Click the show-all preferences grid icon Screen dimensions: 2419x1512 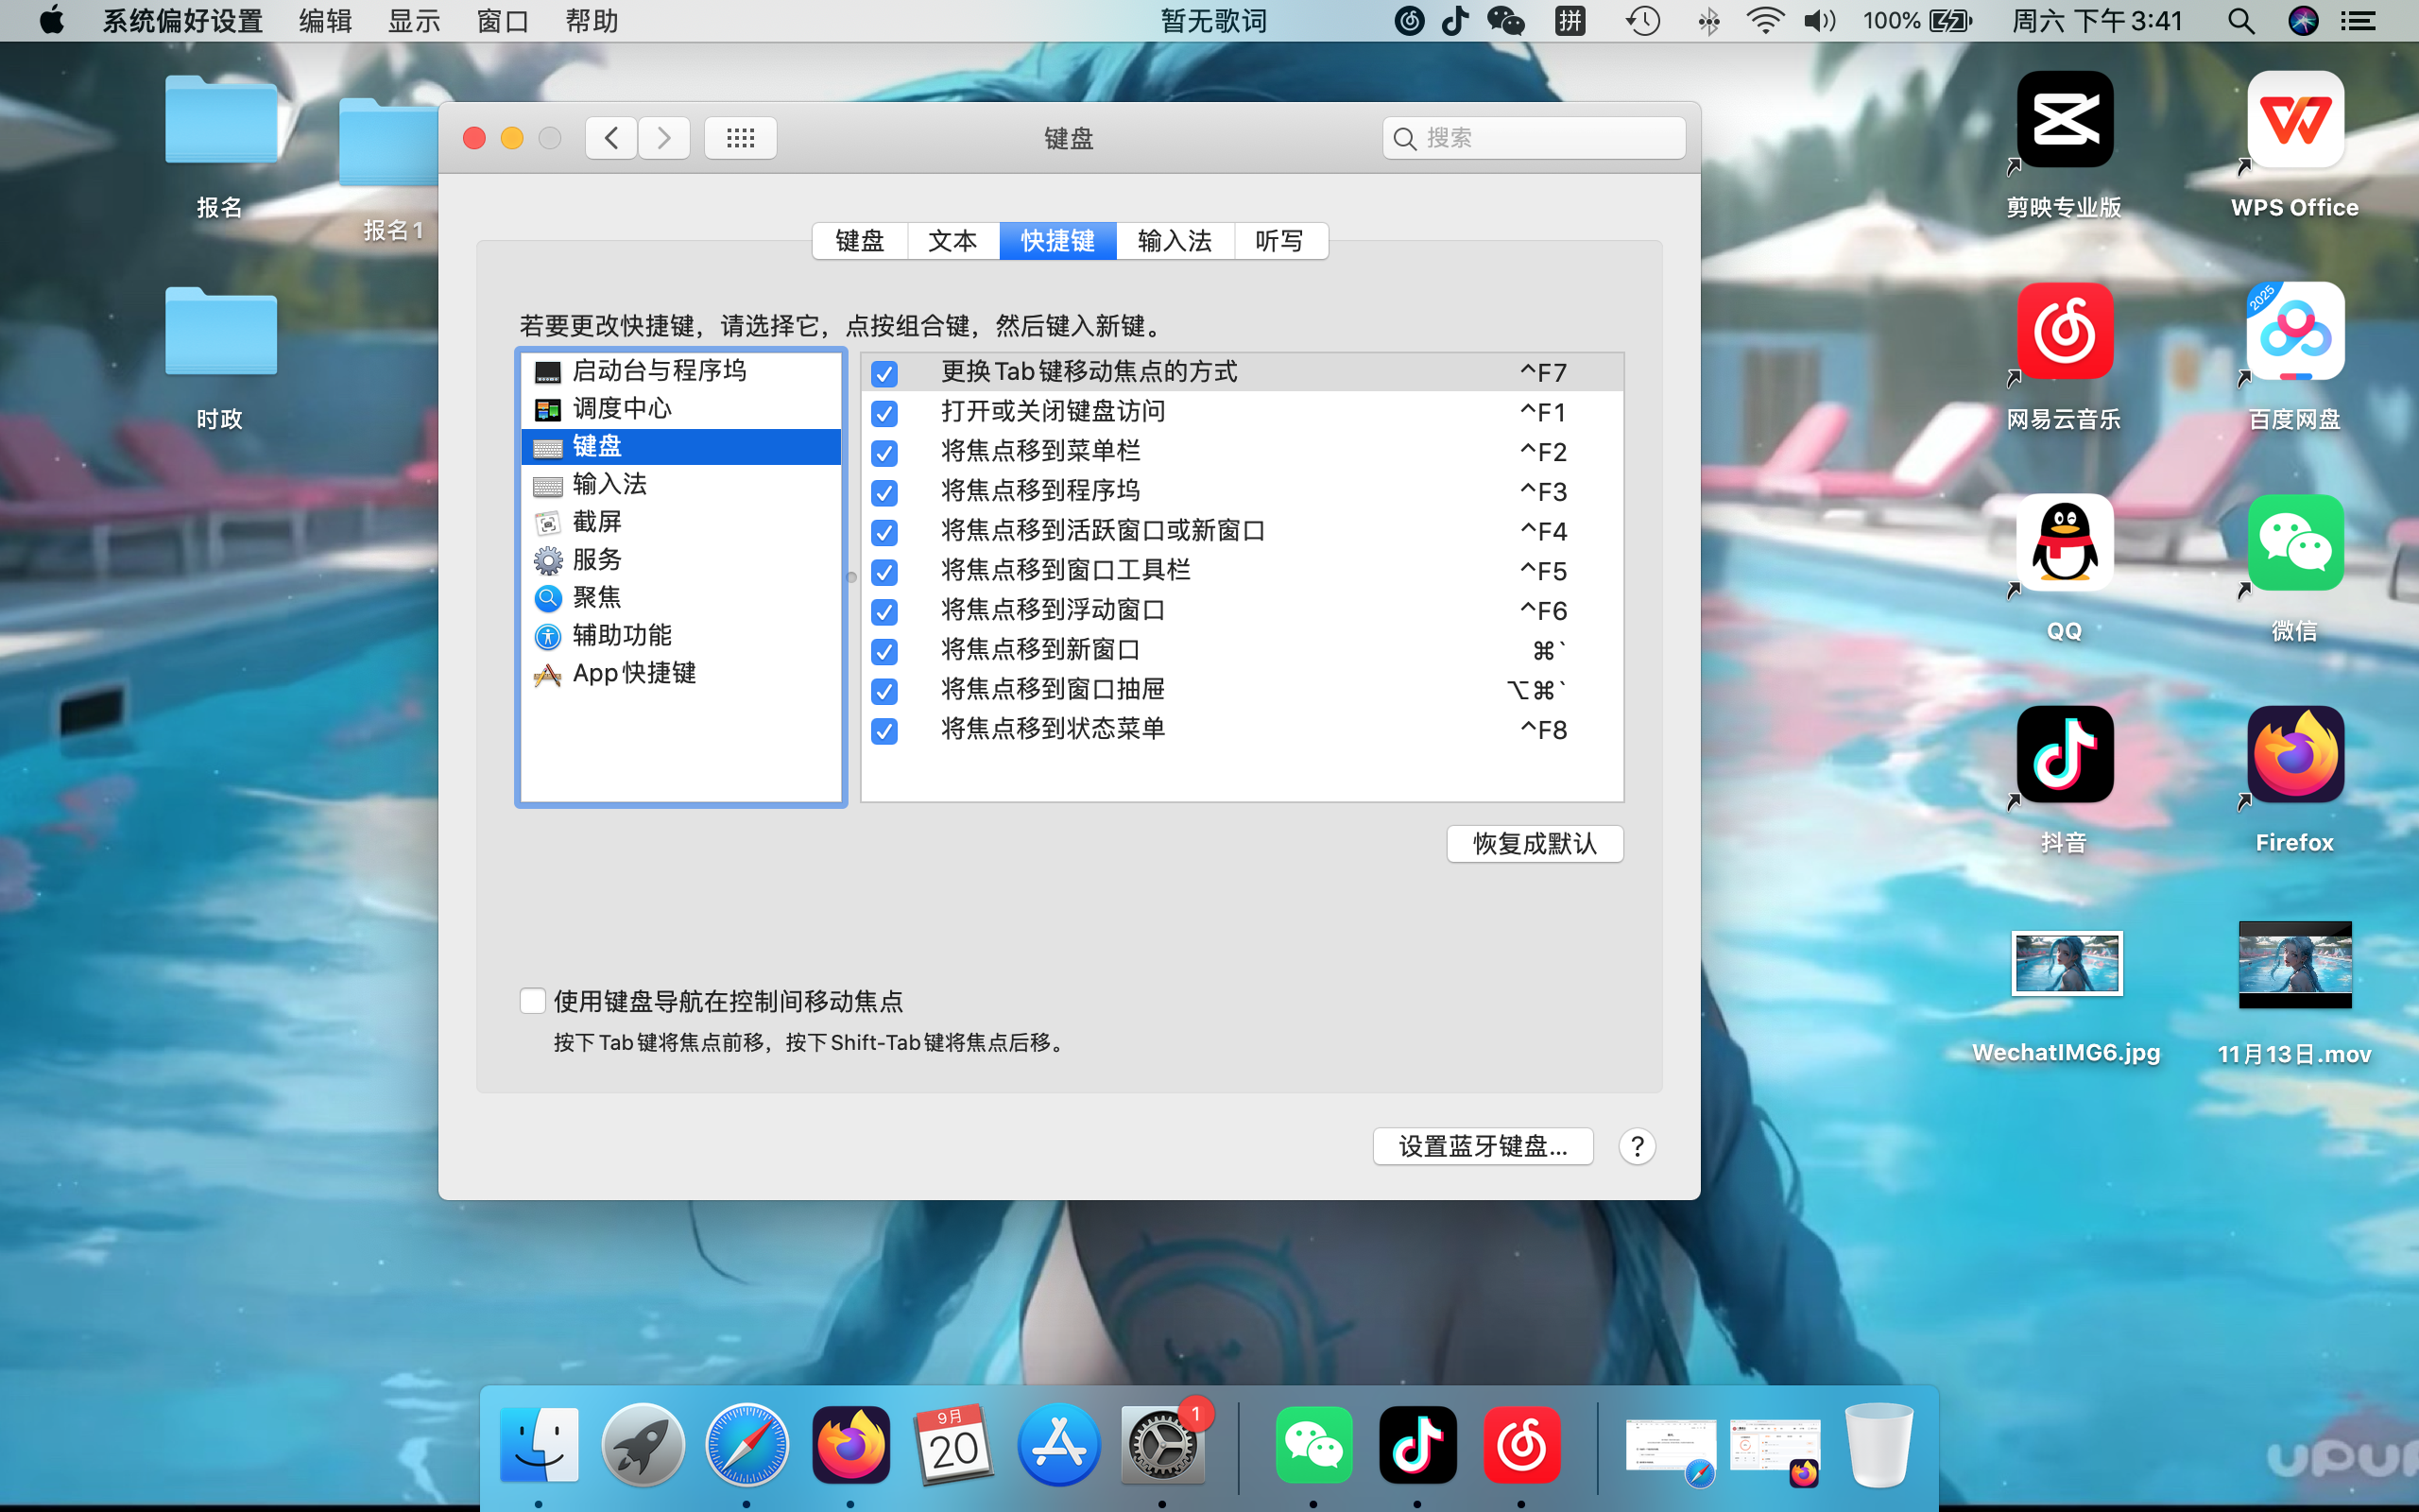(740, 138)
